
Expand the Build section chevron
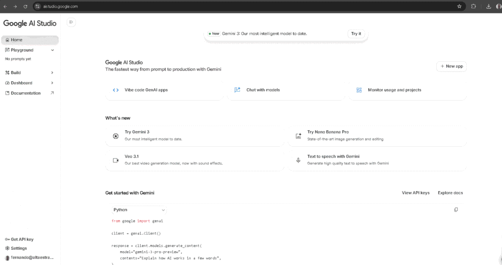[x=52, y=73]
